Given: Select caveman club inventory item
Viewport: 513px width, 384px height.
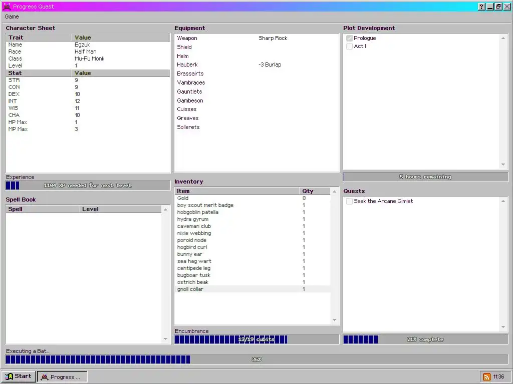Looking at the screenshot, I should tap(252, 226).
